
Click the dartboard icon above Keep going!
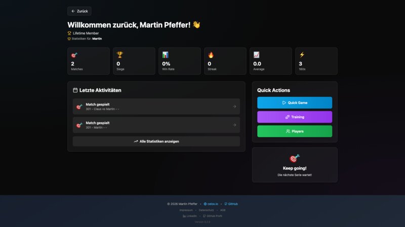(x=295, y=158)
